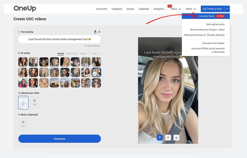Choose the dark-haired woman with eyeglasses avatar
247x158 pixels.
point(65,72)
